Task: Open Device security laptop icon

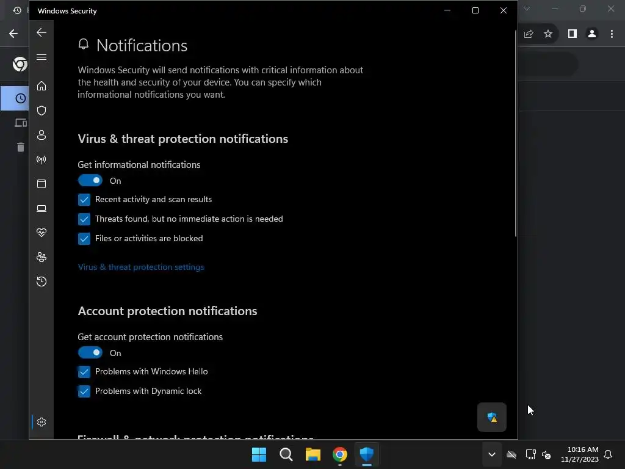Action: tap(42, 209)
